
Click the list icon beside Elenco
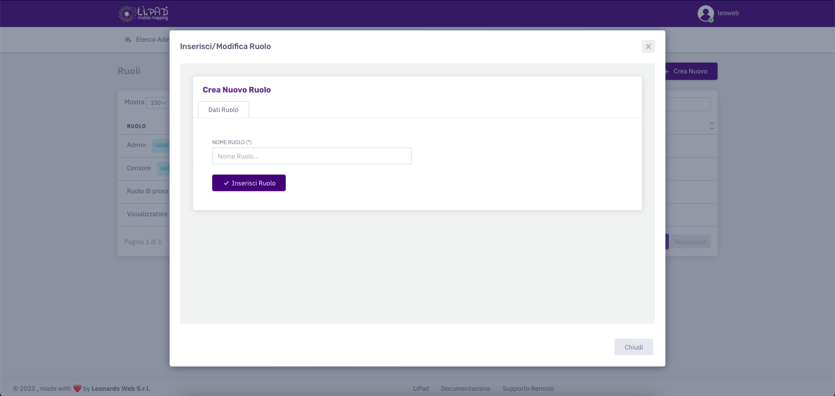pyautogui.click(x=128, y=40)
